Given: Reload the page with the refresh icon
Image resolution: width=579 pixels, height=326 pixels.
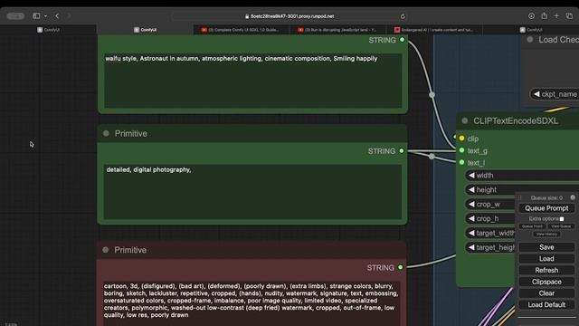Looking at the screenshot, I should (x=403, y=16).
